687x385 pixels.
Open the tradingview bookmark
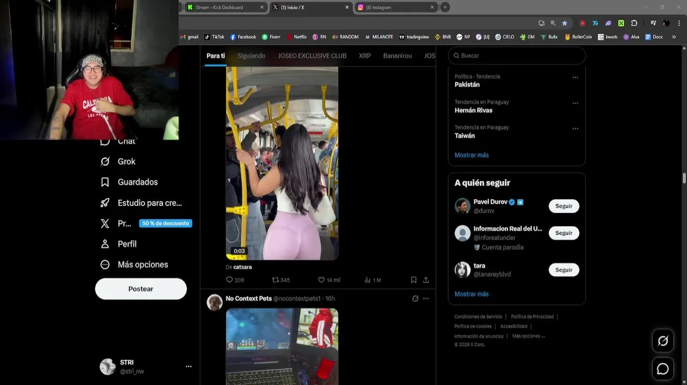414,37
